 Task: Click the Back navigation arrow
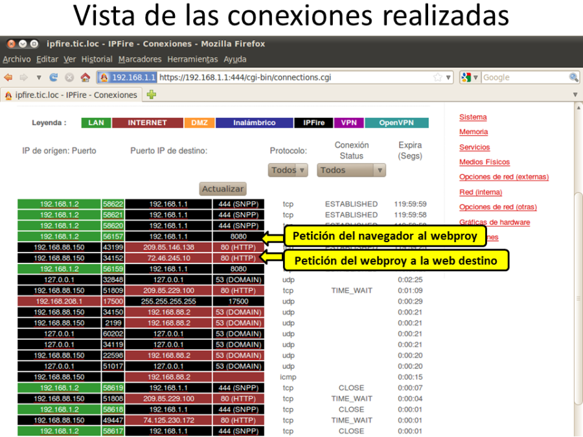click(8, 76)
